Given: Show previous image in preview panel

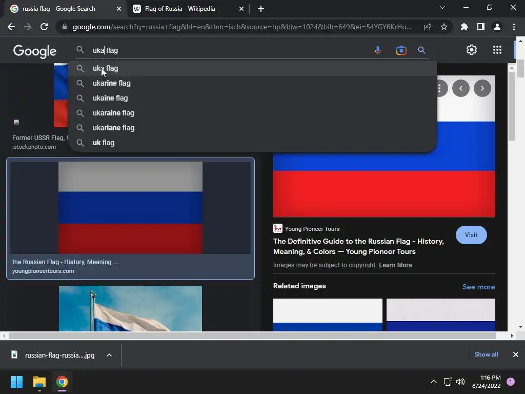Looking at the screenshot, I should click(461, 88).
